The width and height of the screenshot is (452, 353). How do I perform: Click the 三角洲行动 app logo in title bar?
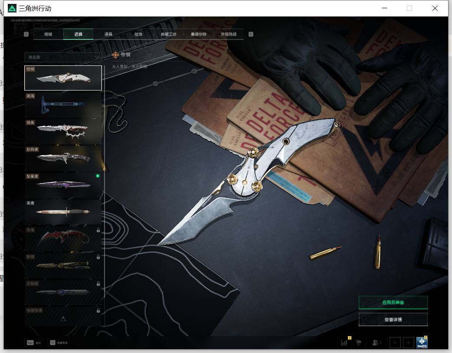[12, 8]
